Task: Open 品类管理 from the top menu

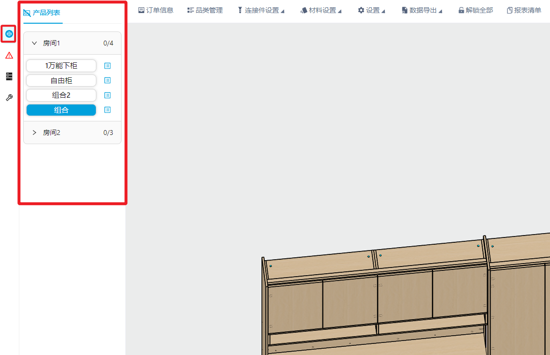Action: 205,10
